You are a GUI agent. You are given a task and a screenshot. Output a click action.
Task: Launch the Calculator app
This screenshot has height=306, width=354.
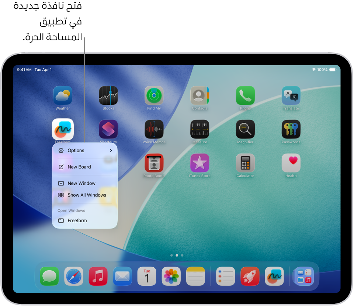click(245, 162)
